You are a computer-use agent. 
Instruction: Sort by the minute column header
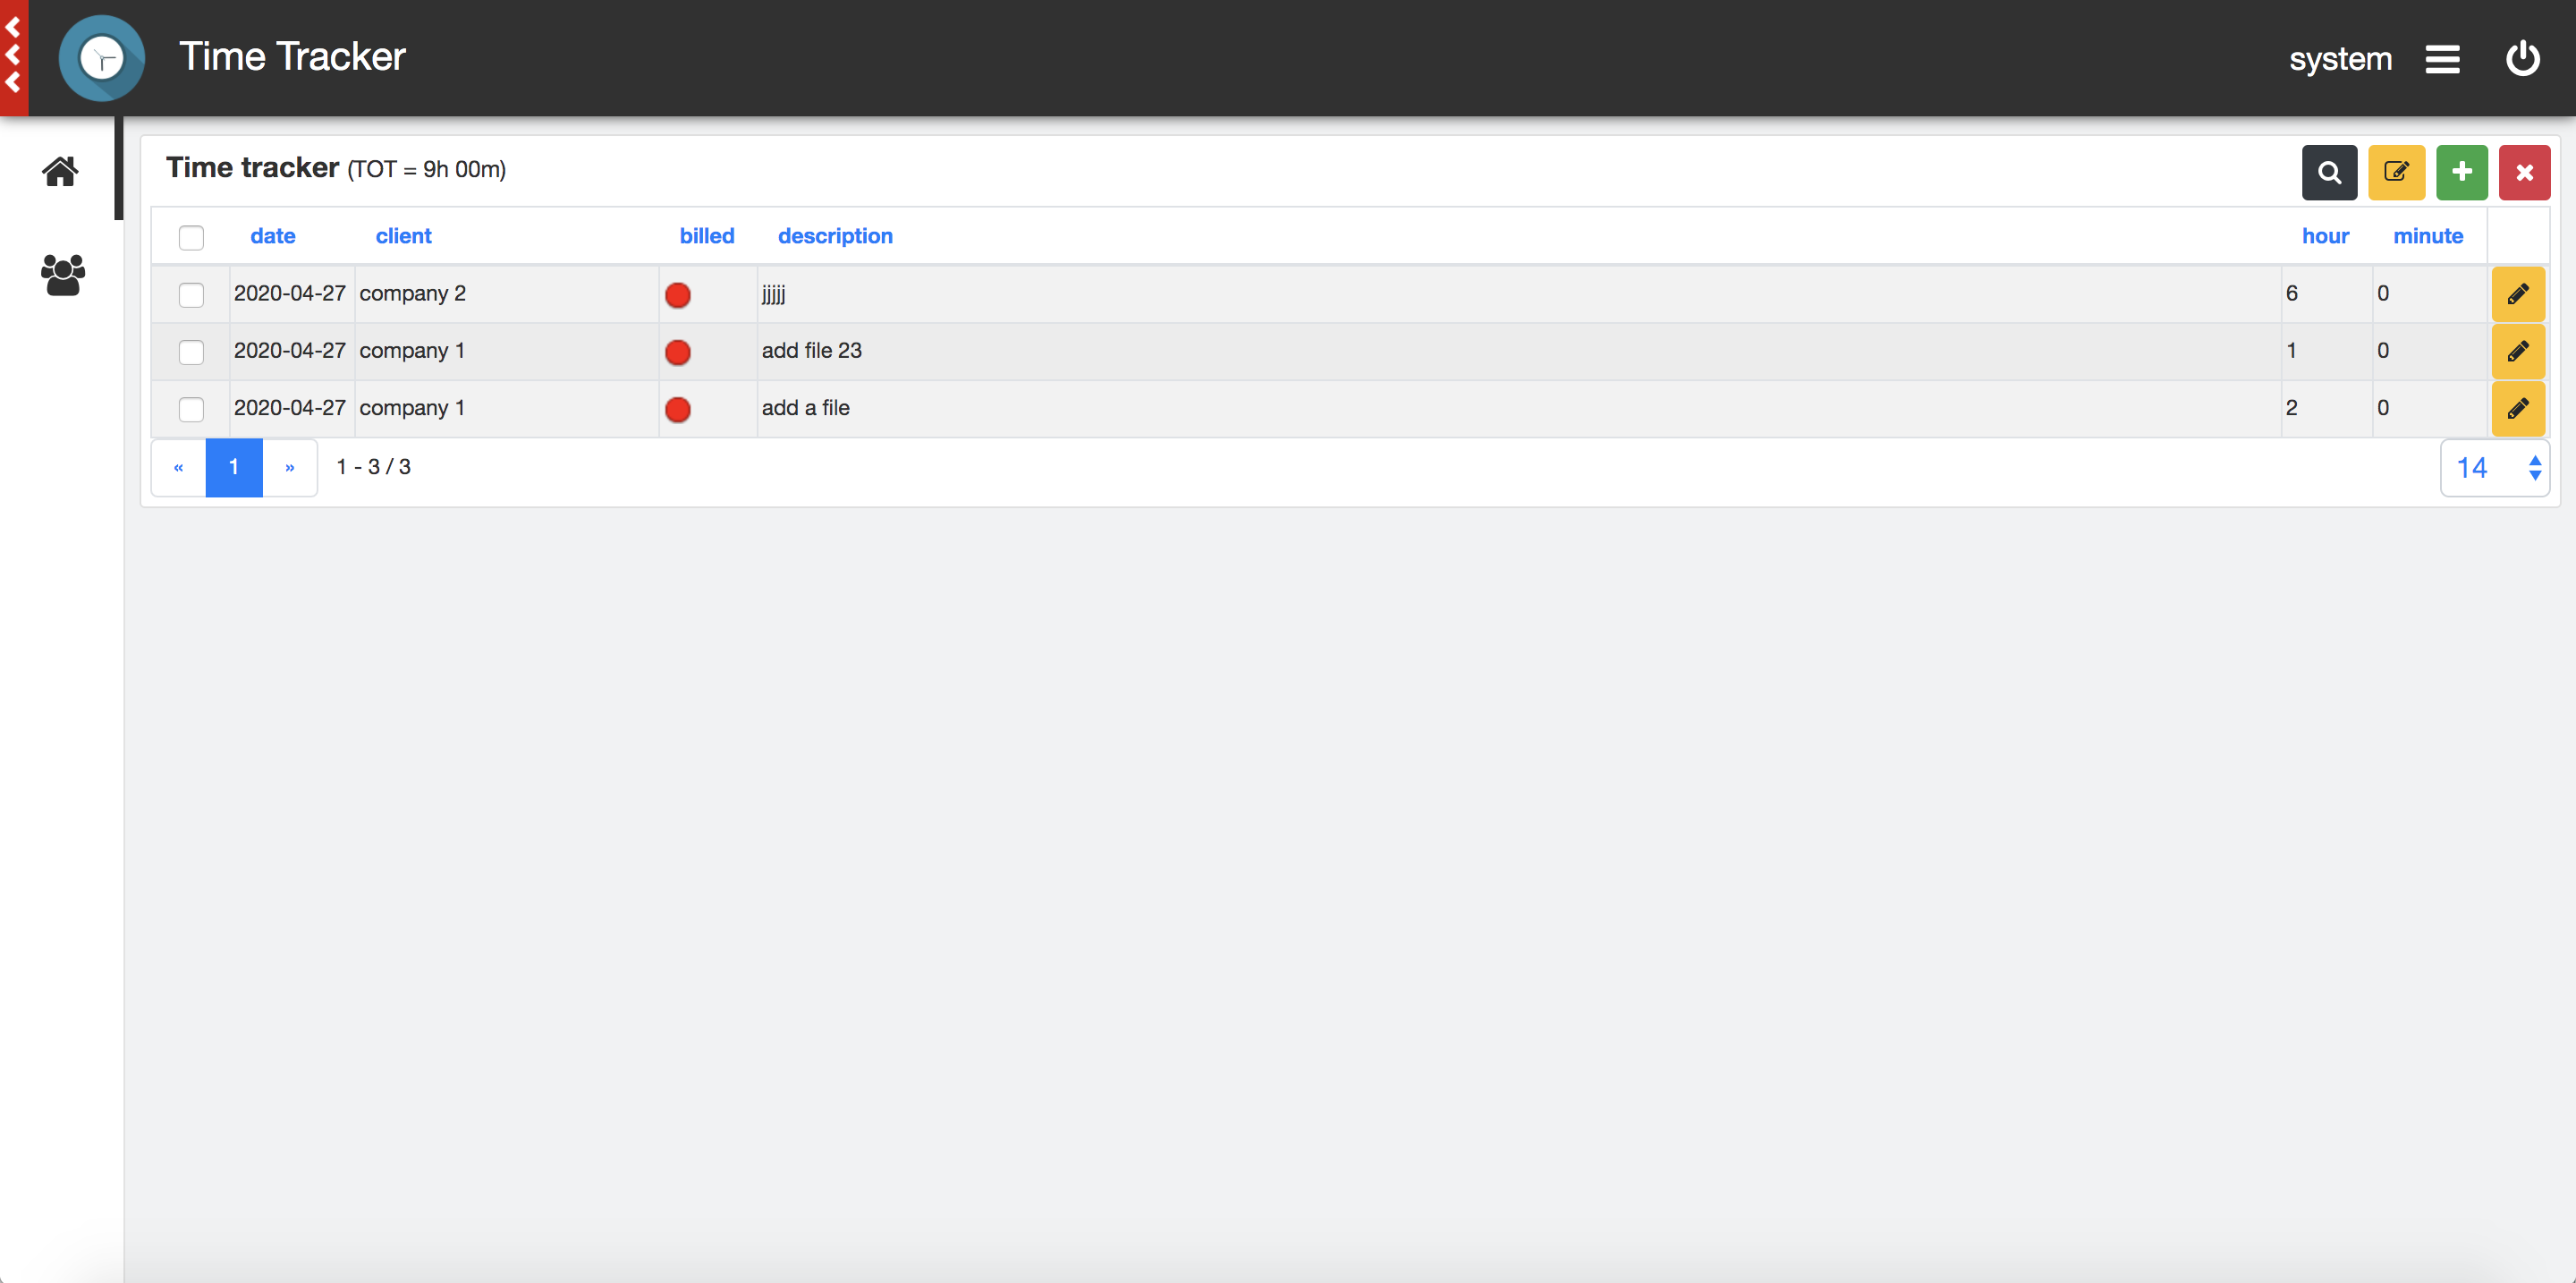coord(2428,236)
